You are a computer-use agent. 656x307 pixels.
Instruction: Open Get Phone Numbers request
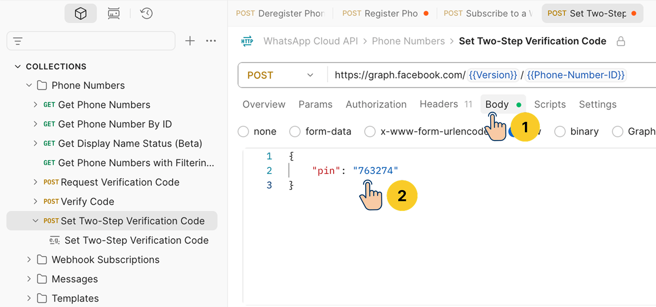pyautogui.click(x=104, y=105)
